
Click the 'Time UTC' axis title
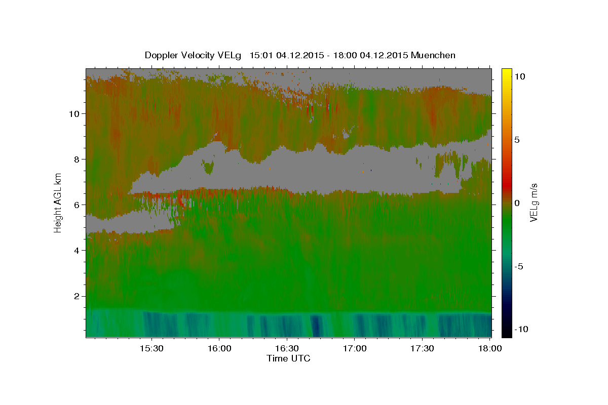pyautogui.click(x=288, y=358)
